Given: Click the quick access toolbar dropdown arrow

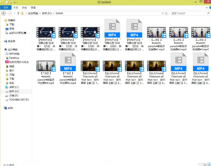Looking at the screenshot, I should coord(15,2).
